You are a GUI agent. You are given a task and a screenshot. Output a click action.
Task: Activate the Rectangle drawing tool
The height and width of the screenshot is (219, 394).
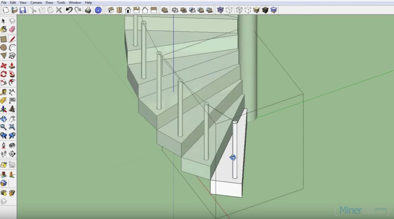(x=4, y=39)
